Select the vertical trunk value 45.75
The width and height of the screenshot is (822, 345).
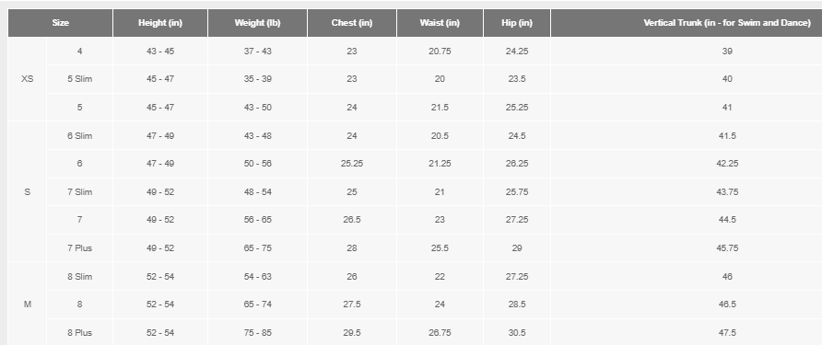click(x=727, y=248)
